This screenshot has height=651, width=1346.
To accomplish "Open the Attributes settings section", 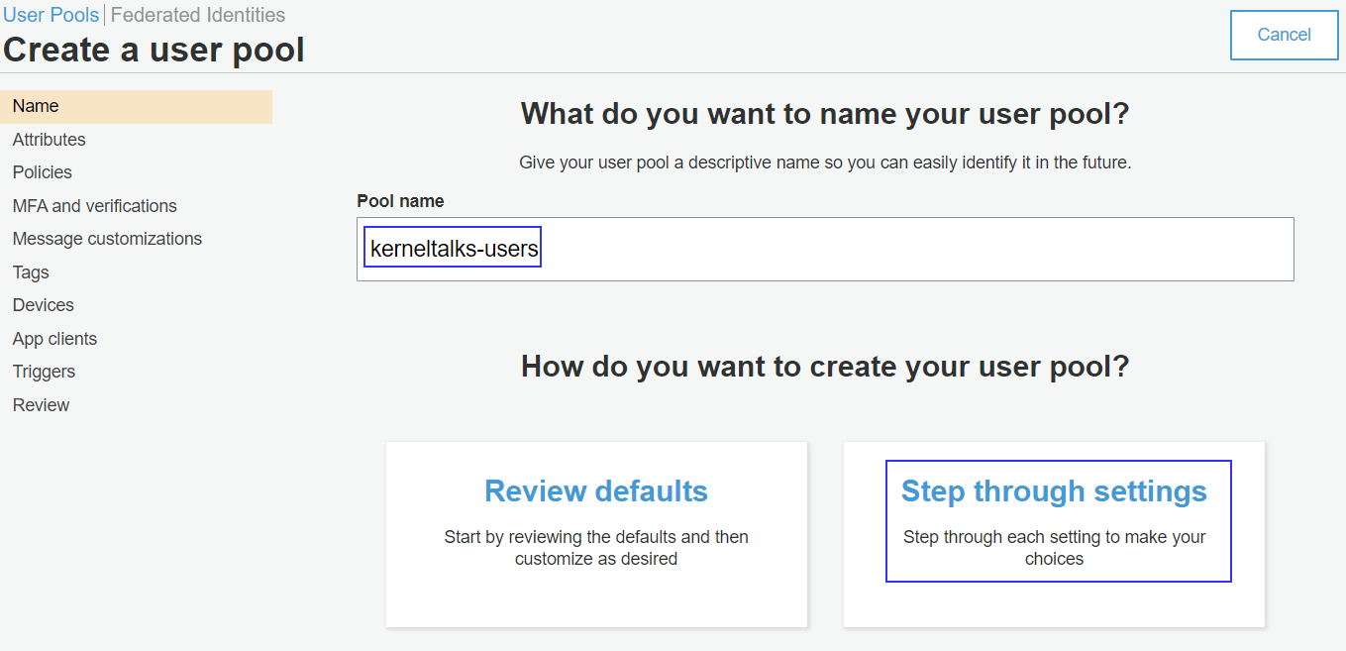I will point(49,139).
